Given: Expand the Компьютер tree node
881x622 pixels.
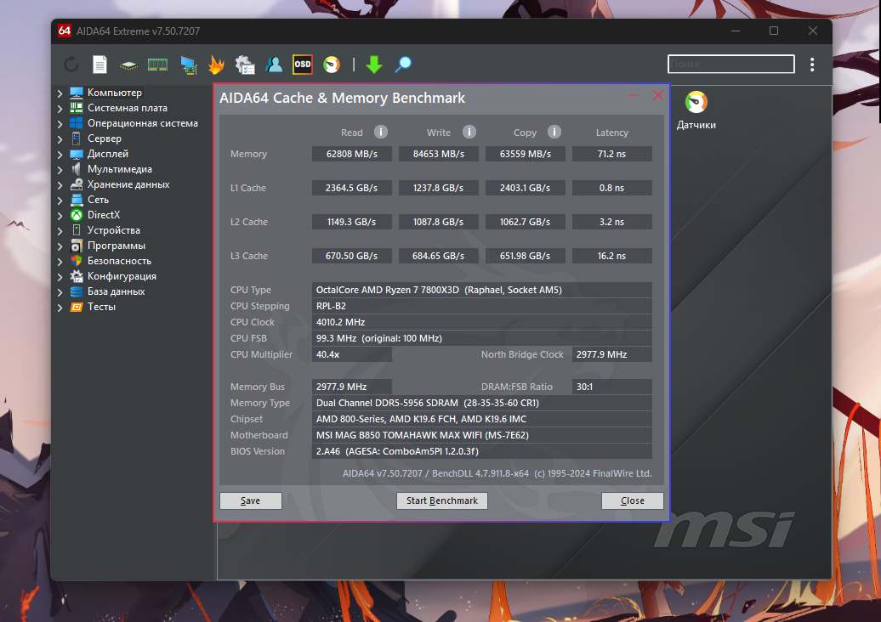Looking at the screenshot, I should pyautogui.click(x=60, y=93).
